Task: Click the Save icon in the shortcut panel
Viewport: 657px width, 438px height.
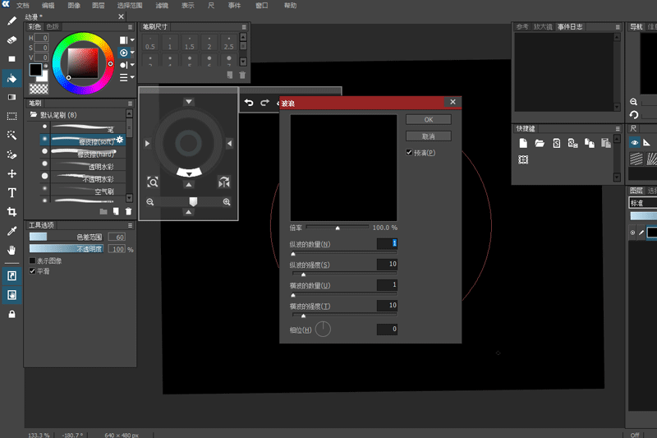Action: click(557, 143)
